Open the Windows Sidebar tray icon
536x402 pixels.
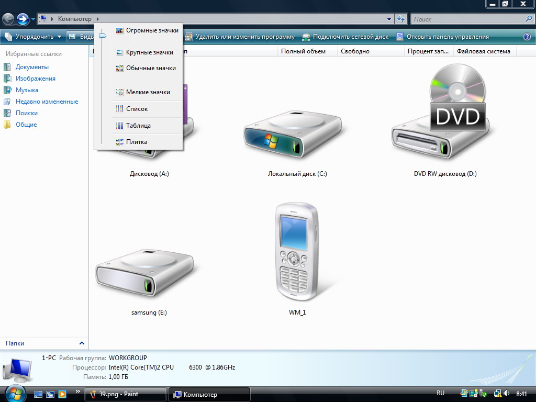[474, 394]
